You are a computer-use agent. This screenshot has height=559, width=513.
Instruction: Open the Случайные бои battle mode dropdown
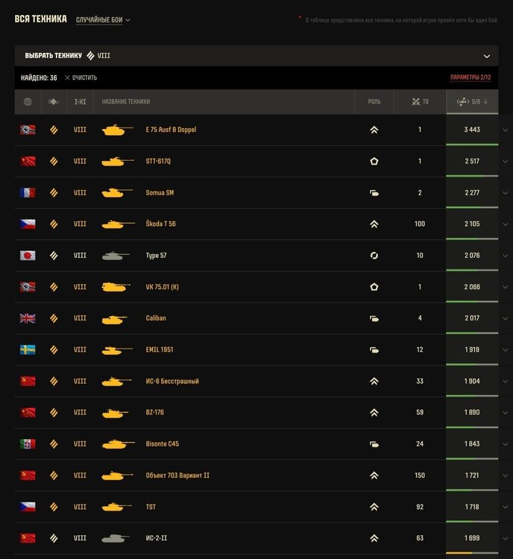pos(103,20)
